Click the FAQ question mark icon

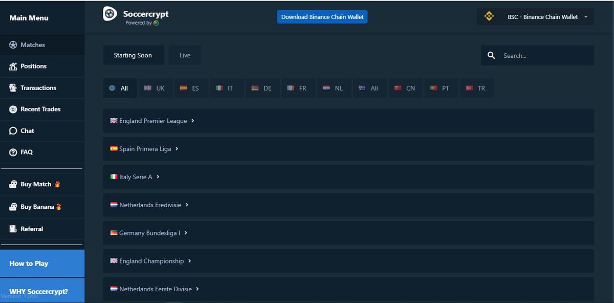tap(13, 153)
